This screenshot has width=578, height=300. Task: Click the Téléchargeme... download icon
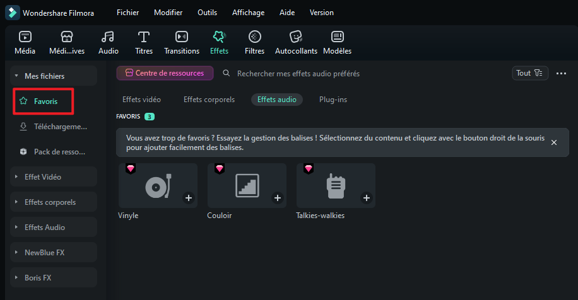tap(23, 126)
